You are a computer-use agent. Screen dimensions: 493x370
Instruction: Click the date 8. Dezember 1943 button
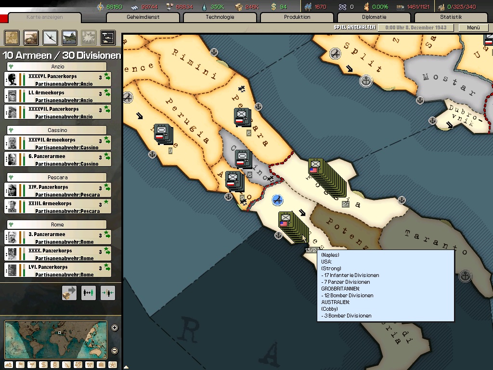[x=415, y=27]
